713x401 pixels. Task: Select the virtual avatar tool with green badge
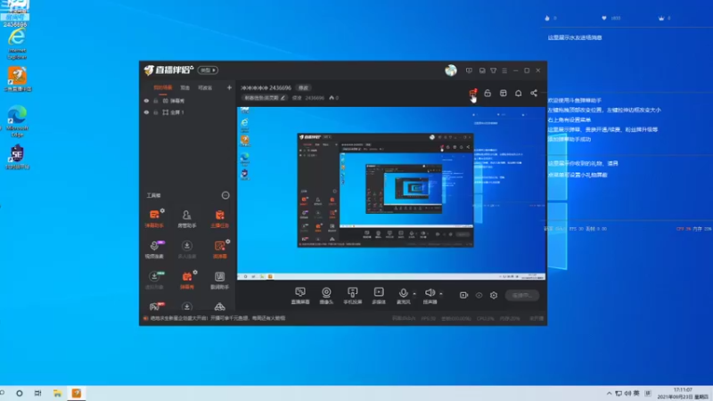pos(154,280)
